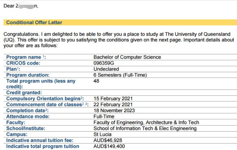Image resolution: width=237 pixels, height=150 pixels.
Task: Click the Plan value 'Undeclared'
Action: coord(106,69)
